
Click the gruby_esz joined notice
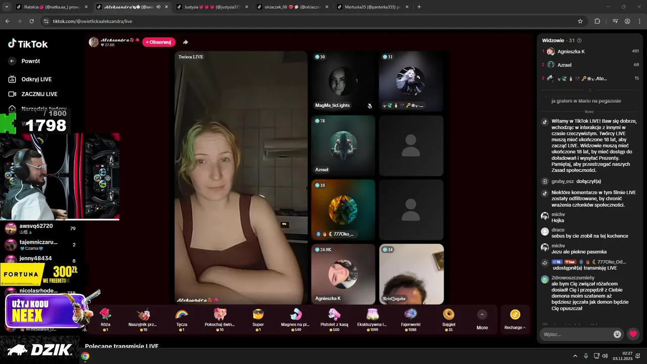tap(576, 181)
